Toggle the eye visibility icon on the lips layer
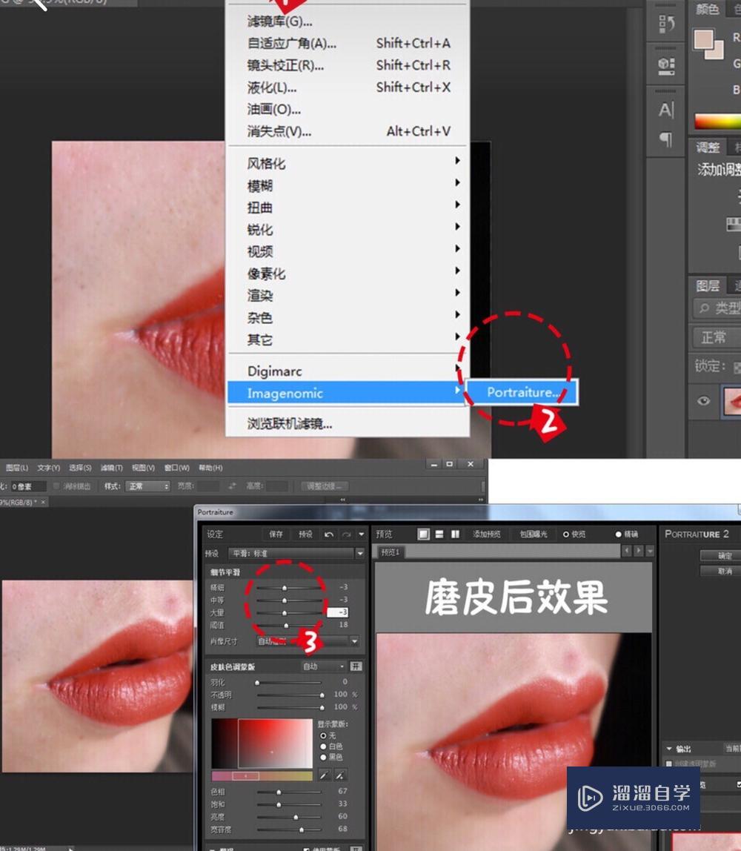The height and width of the screenshot is (851, 741). 702,401
